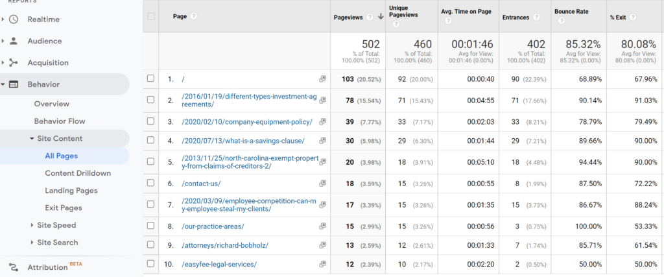This screenshot has width=664, height=277.
Task: Click help icon next to Page header
Action: pos(193,16)
